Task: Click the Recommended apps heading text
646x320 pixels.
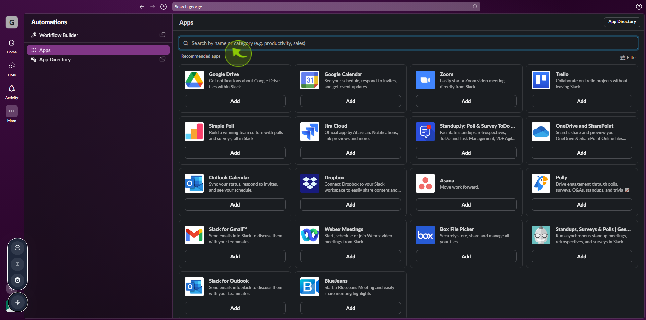Action: [x=201, y=56]
